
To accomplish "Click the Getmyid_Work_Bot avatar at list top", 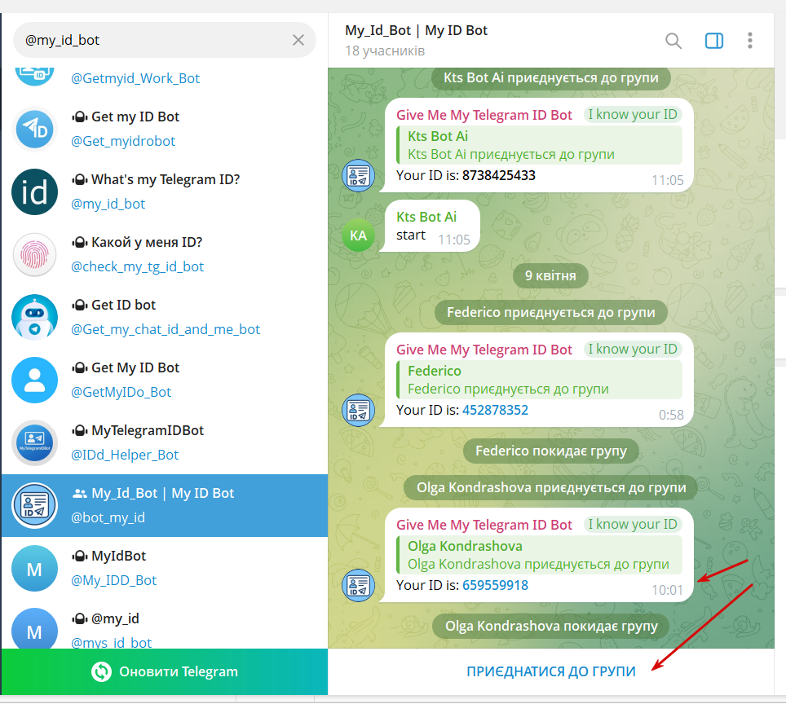I will [34, 77].
